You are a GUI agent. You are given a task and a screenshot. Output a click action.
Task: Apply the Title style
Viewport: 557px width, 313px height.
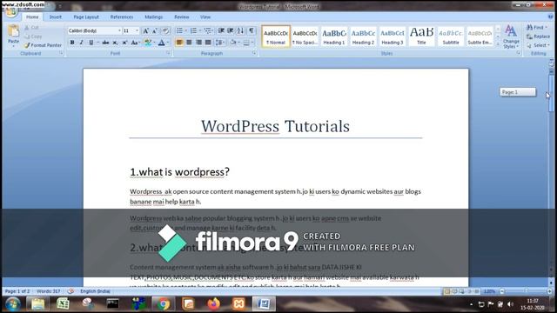pyautogui.click(x=421, y=37)
